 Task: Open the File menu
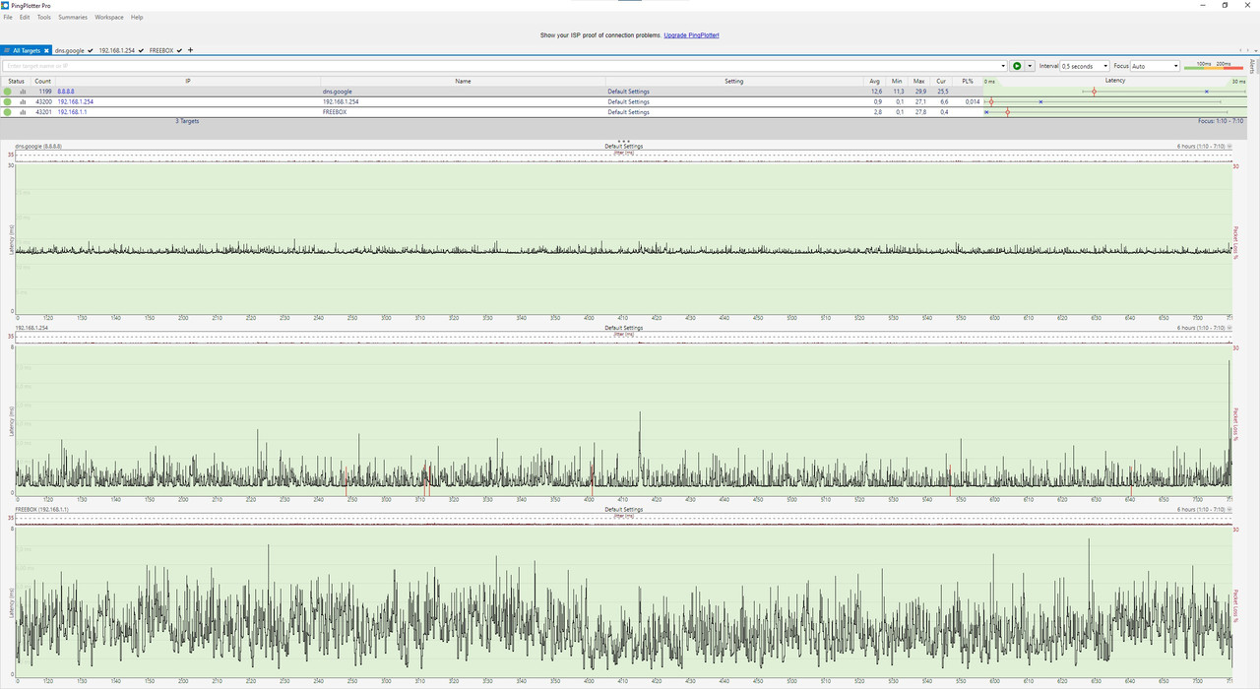click(x=8, y=18)
